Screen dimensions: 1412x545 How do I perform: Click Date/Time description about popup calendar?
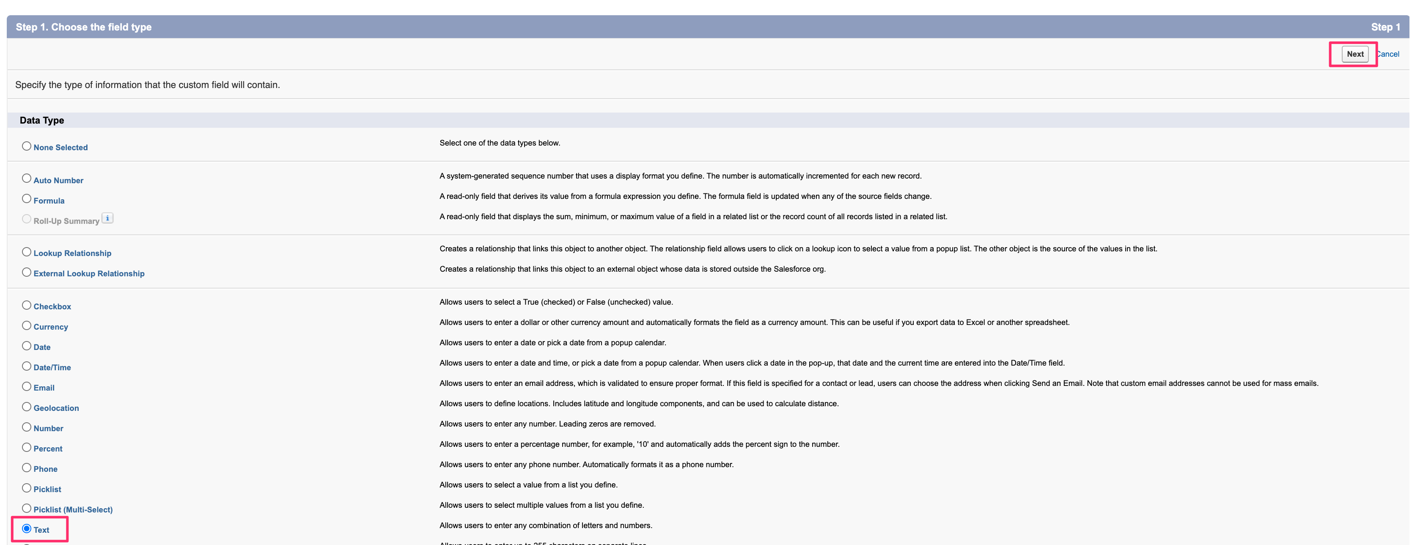point(752,363)
